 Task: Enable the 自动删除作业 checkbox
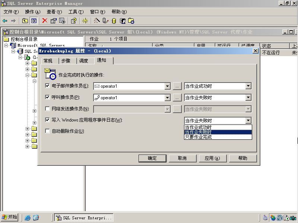(47, 131)
